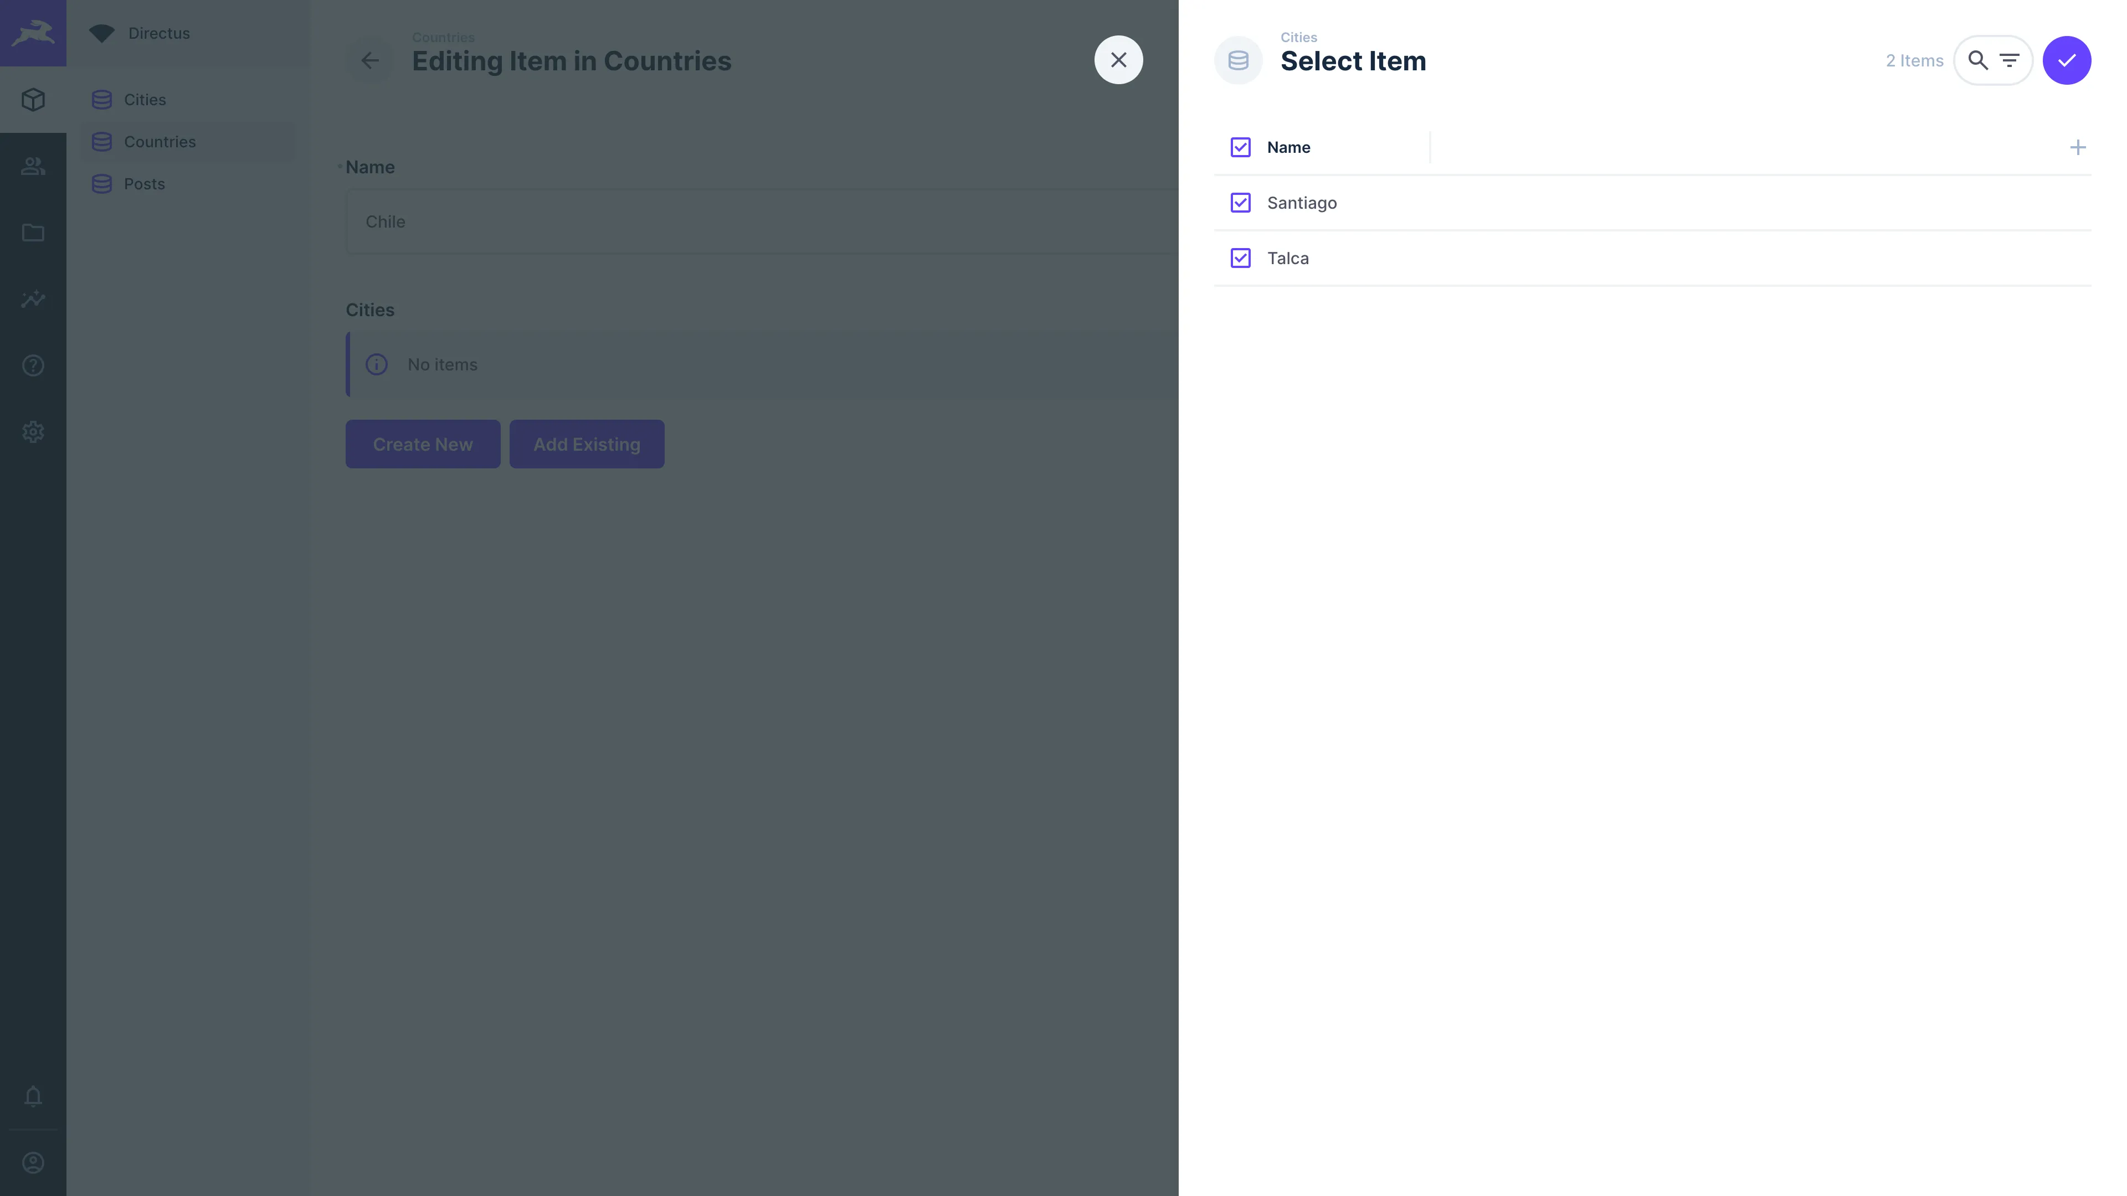Uncheck the Talca city row

pyautogui.click(x=1240, y=257)
